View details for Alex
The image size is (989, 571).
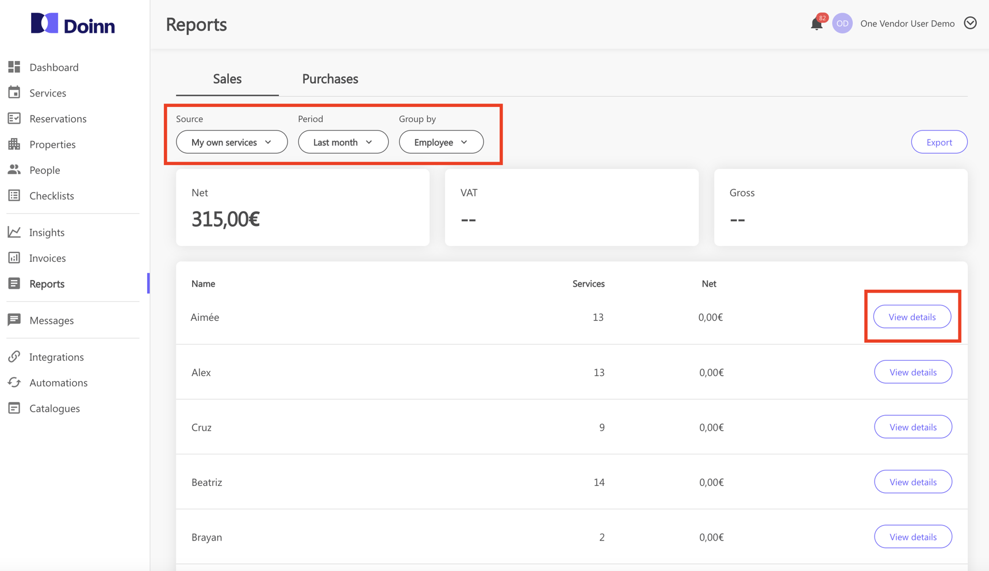(x=913, y=372)
